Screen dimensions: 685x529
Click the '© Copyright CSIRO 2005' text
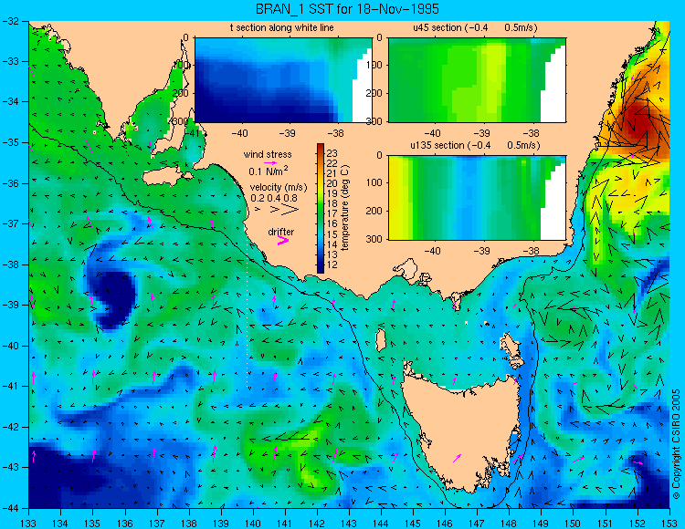(x=676, y=445)
